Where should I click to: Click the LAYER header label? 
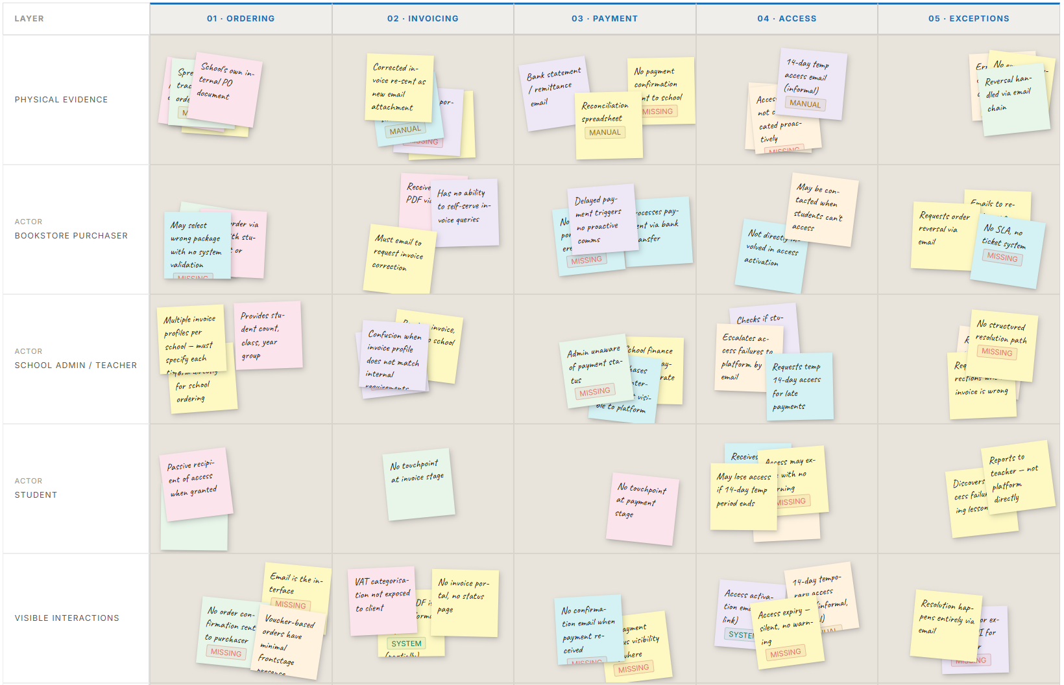(29, 19)
